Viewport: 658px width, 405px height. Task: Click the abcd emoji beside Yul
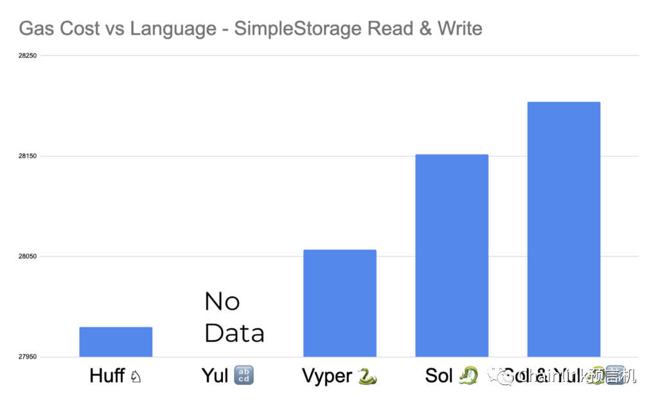coord(244,375)
